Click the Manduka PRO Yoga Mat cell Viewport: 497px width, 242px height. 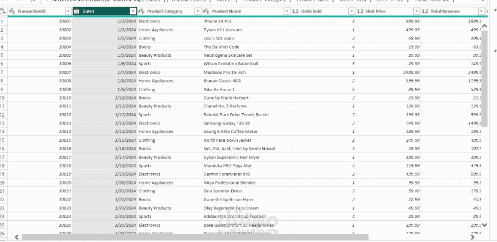pyautogui.click(x=246, y=166)
